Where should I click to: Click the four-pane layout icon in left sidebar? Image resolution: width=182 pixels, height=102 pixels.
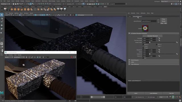(2, 47)
